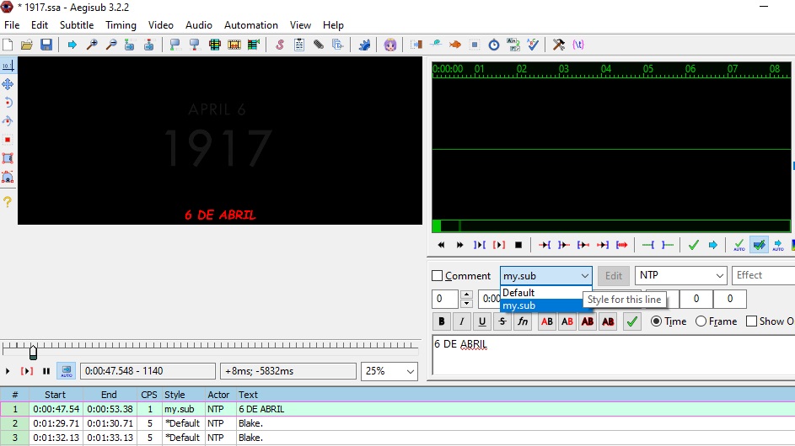Open Translation Assistant door arrow icon
Viewport: 795px width, 446px height.
(416, 45)
